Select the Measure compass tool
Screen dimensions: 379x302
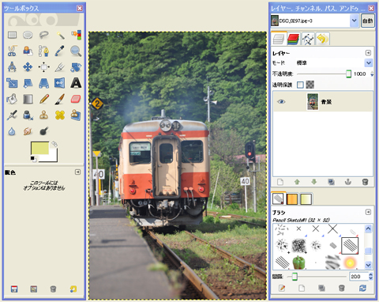coord(12,67)
